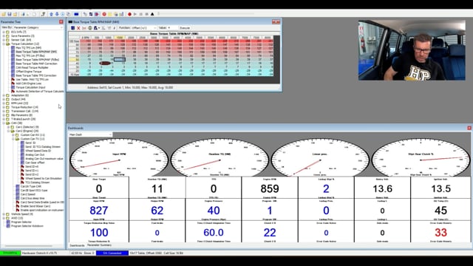
Task: Select Program Selector Kickdown parameter
Action: coord(27,226)
